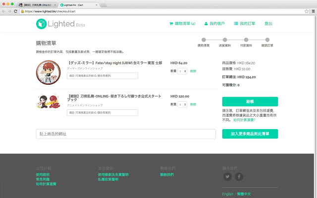Delete the HKD 64.20 item
This screenshot has height=198, width=317.
(x=193, y=71)
